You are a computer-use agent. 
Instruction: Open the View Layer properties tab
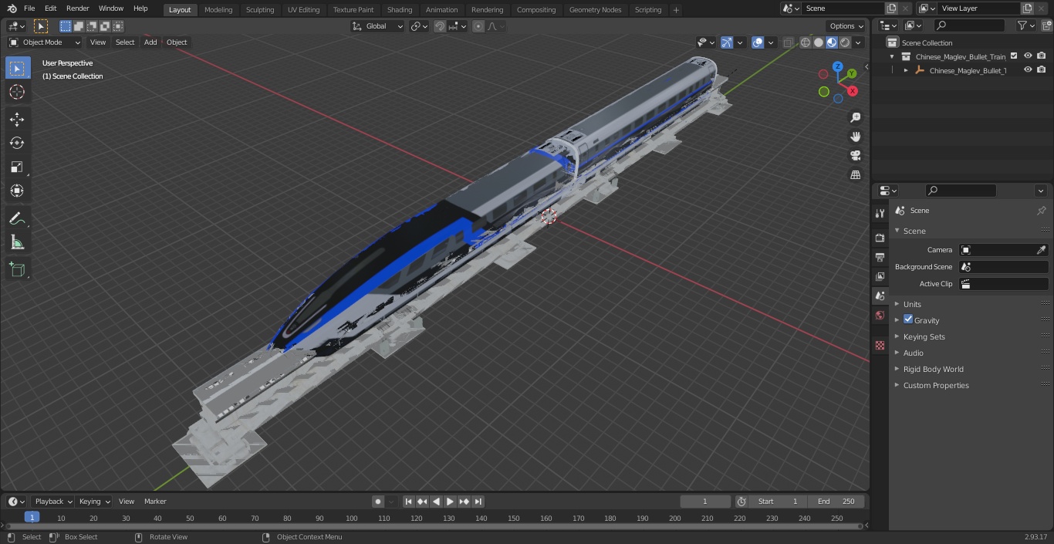[x=880, y=276]
